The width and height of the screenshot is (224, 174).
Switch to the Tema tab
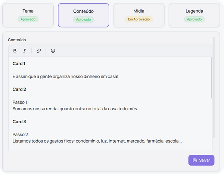point(28,15)
